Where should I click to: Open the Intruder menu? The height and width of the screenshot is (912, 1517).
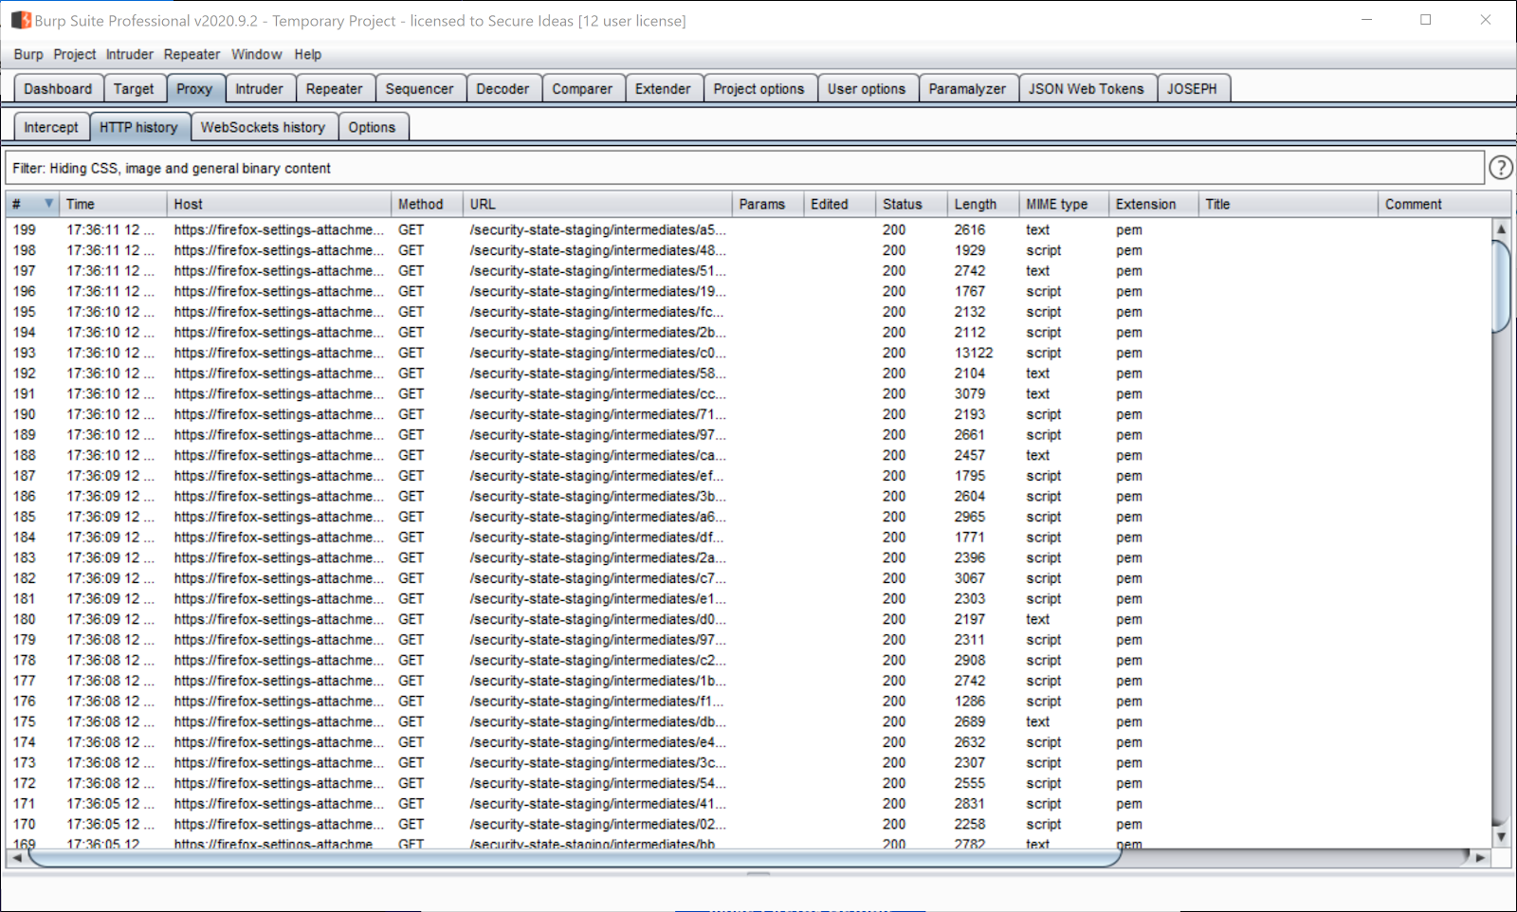point(130,54)
